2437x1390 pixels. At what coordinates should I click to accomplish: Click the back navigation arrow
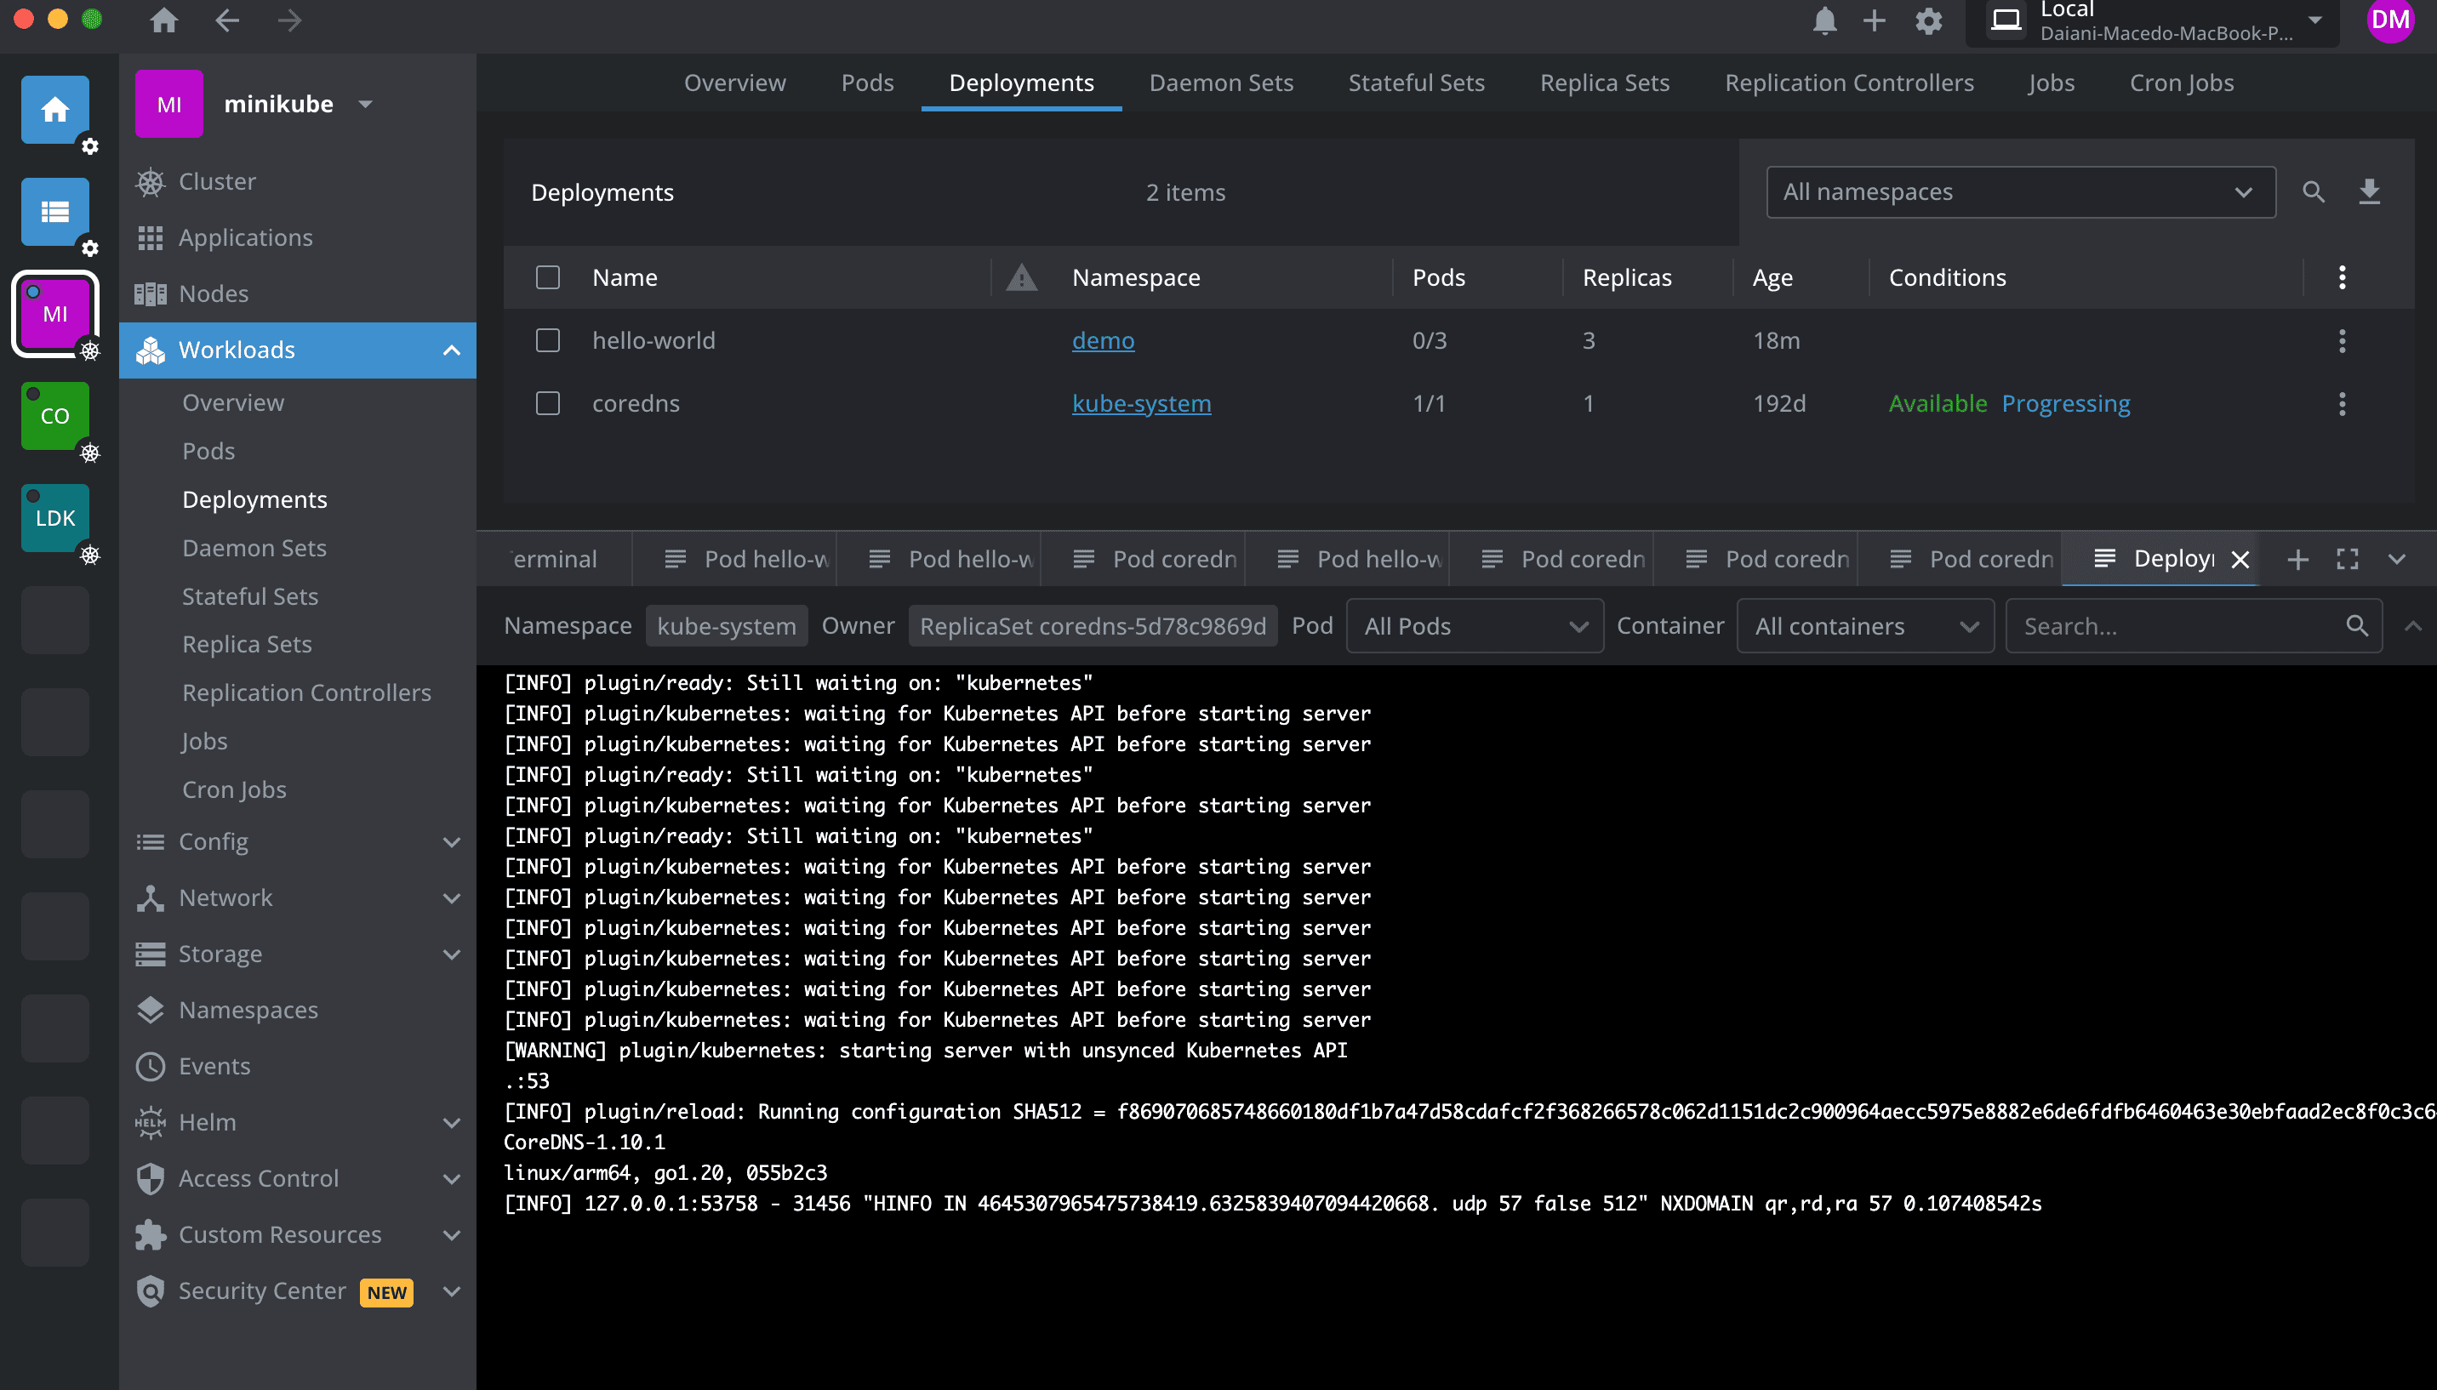(x=228, y=20)
